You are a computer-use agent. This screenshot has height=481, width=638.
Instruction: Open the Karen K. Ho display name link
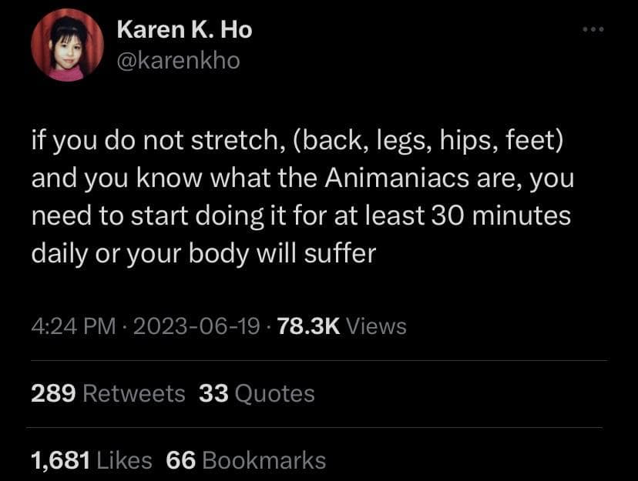pos(184,31)
